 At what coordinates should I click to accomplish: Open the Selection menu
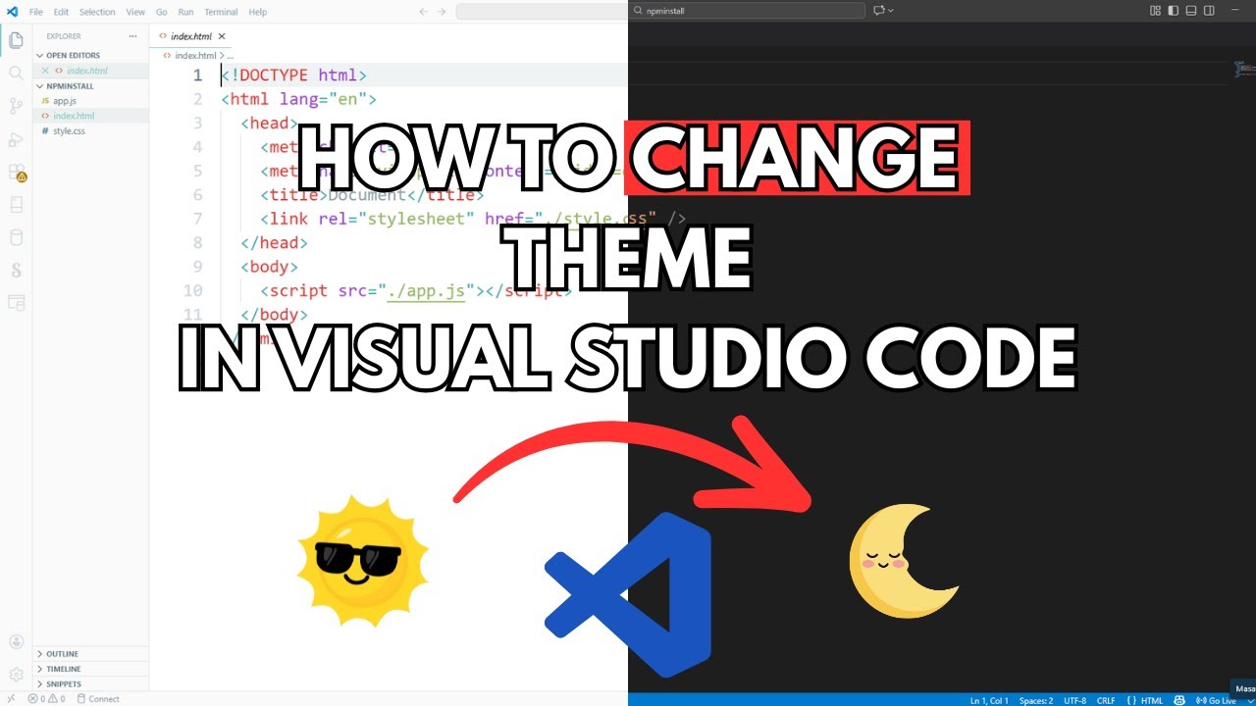tap(97, 12)
